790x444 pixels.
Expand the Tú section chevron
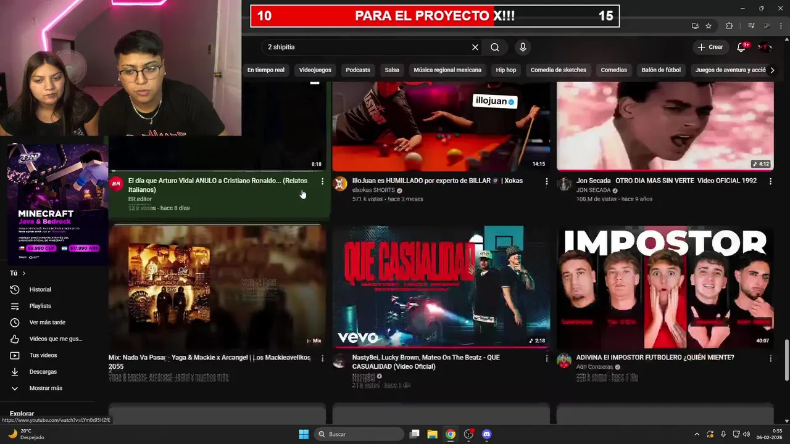(24, 273)
